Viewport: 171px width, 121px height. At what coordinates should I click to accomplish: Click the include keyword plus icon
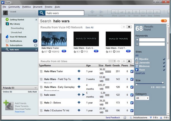point(137,40)
